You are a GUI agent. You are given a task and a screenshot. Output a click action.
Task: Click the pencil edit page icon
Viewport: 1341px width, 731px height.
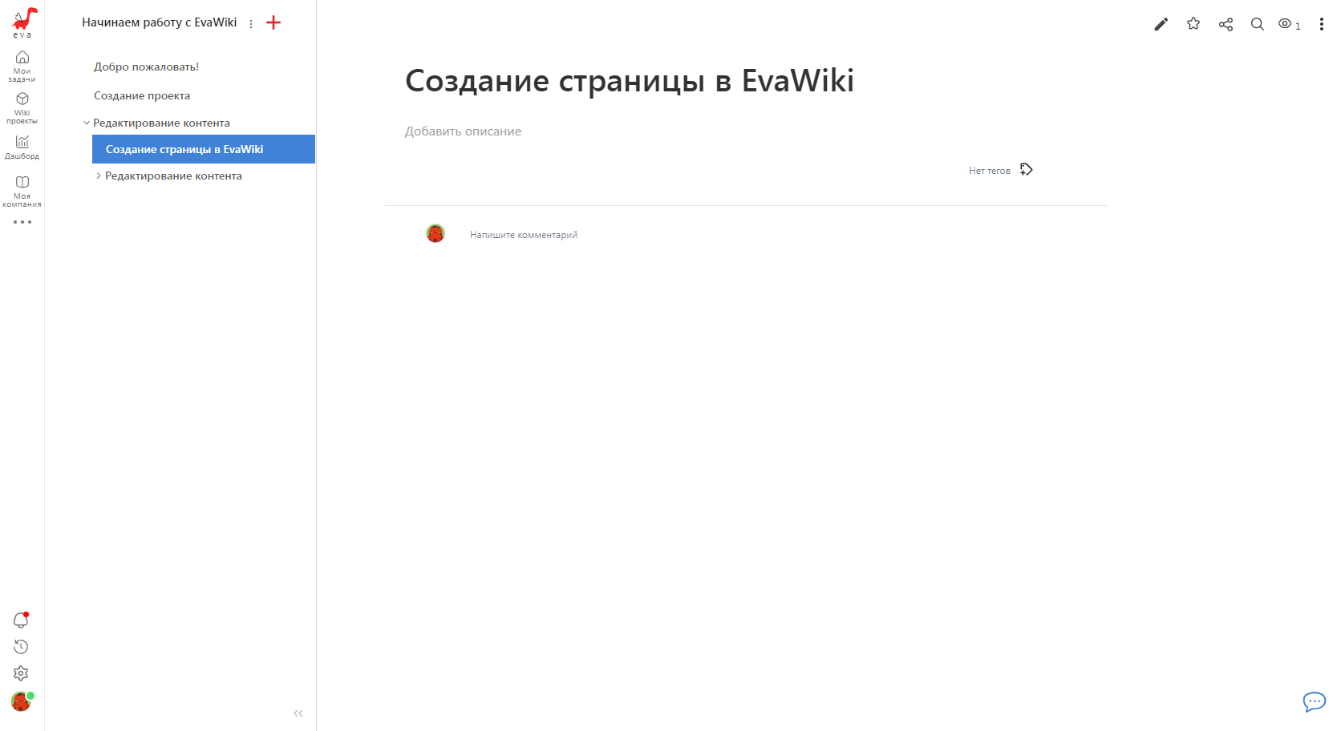coord(1161,24)
